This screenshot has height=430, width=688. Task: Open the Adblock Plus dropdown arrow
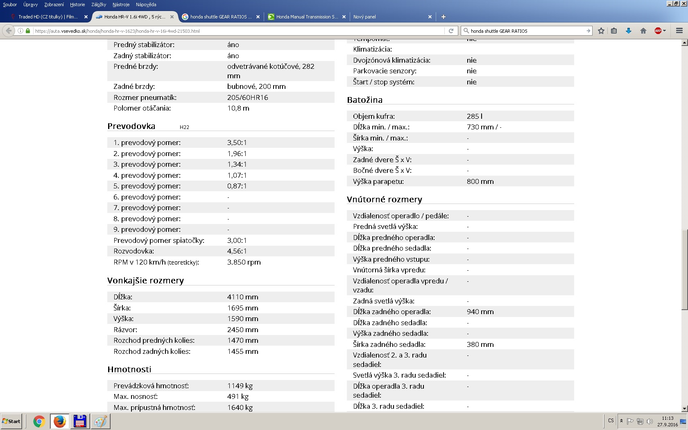pos(664,31)
